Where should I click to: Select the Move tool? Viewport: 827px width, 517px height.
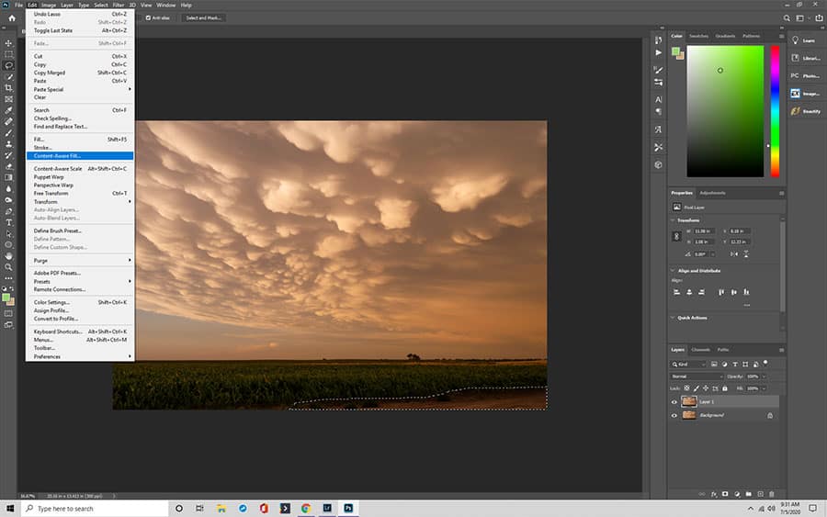click(x=8, y=43)
